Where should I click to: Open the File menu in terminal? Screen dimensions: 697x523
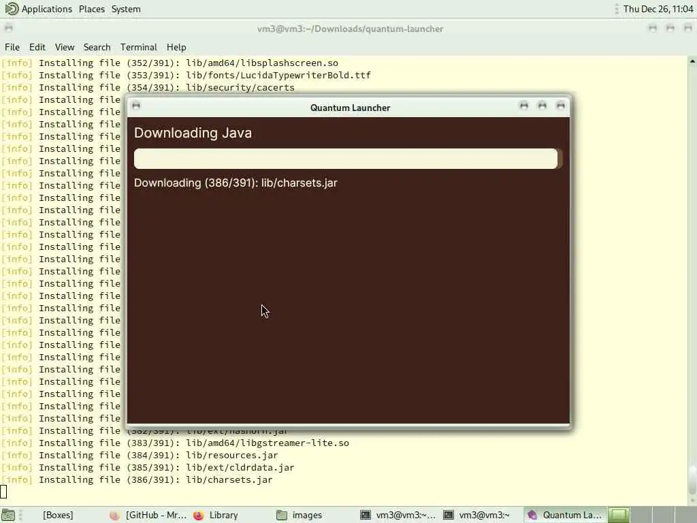[x=12, y=47]
